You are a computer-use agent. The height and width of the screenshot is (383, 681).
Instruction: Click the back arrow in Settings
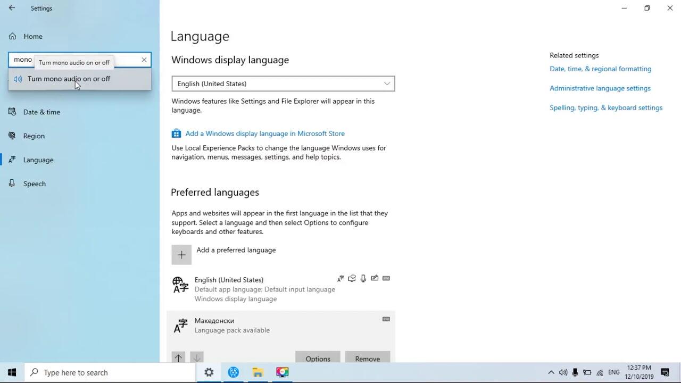click(12, 9)
